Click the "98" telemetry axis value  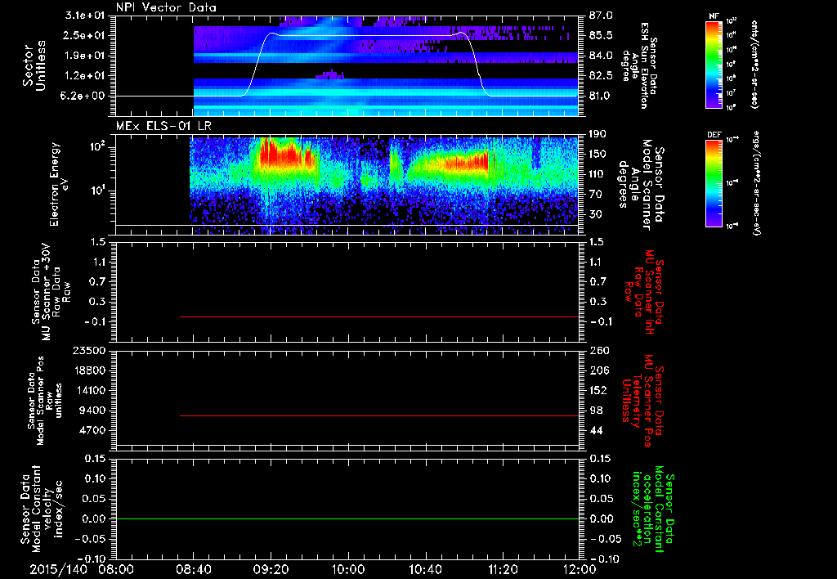(595, 411)
